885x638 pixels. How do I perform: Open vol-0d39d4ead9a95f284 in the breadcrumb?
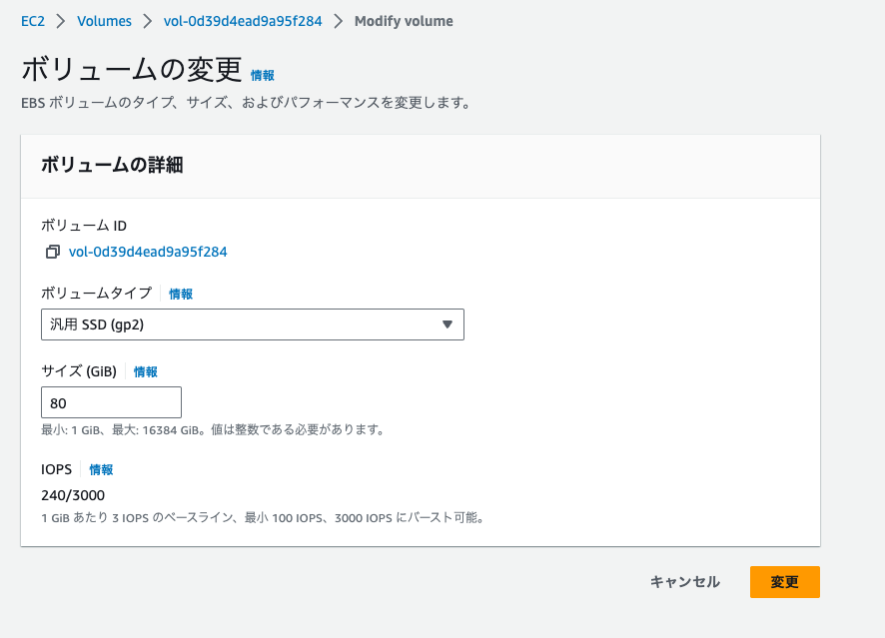tap(243, 21)
